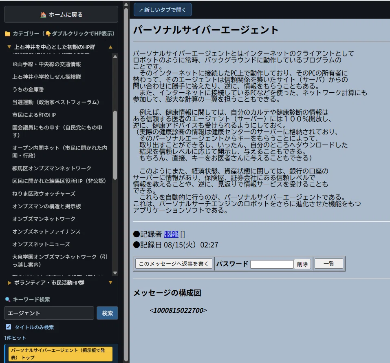Click ホームに戻る button

point(61,15)
